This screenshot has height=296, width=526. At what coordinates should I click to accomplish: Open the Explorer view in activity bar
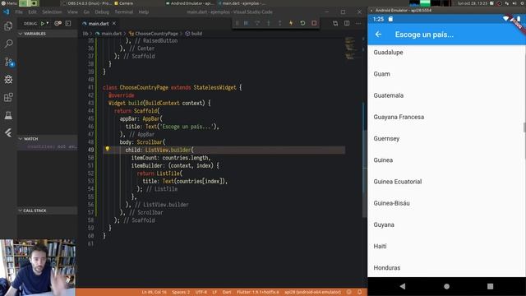[x=8, y=25]
